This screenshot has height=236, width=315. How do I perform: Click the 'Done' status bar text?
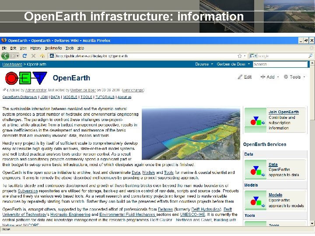(6, 229)
